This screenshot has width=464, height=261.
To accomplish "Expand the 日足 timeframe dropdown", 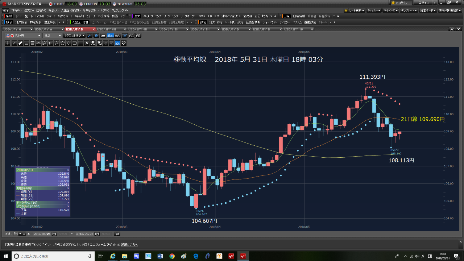I will 52,36.
